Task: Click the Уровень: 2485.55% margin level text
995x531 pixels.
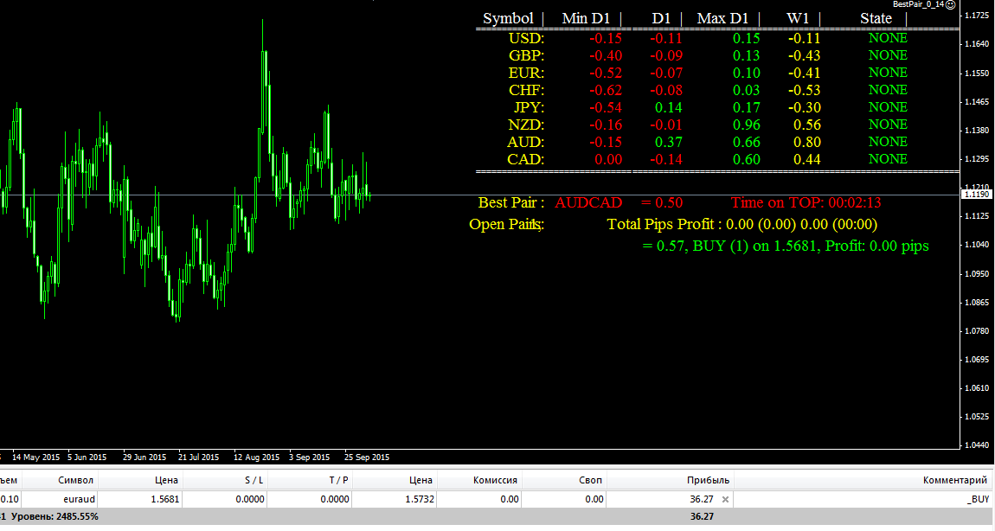Action: [55, 516]
